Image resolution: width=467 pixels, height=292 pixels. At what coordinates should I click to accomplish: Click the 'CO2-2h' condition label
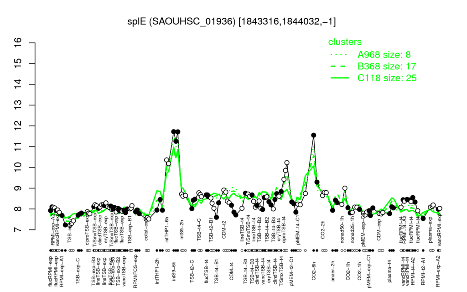322,230
